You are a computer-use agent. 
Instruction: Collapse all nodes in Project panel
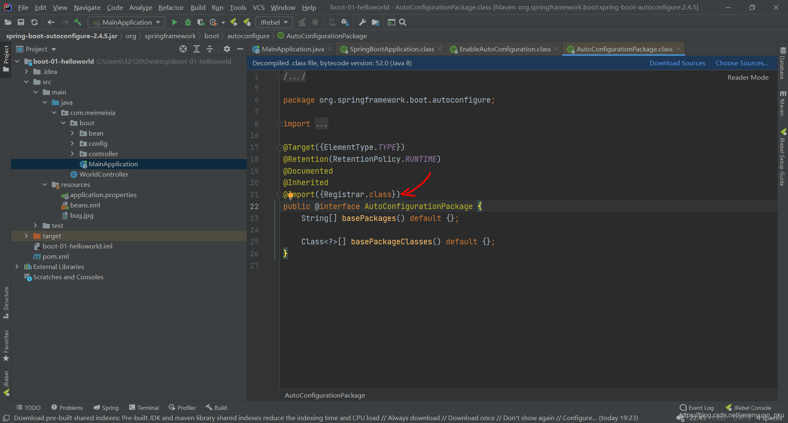click(210, 49)
